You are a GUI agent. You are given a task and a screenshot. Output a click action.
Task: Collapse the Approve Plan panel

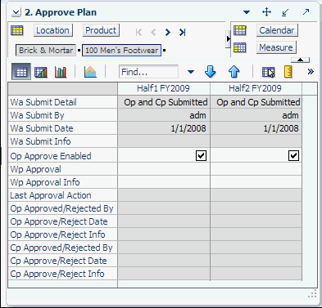[x=16, y=12]
